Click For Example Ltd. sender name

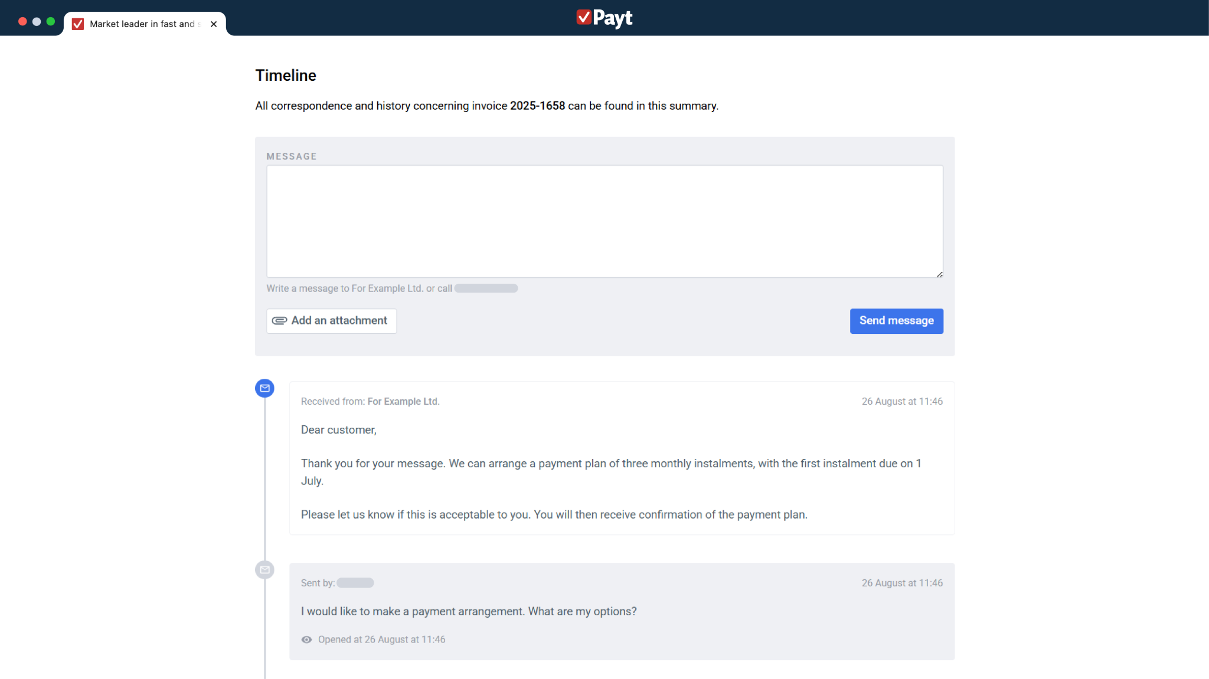tap(403, 402)
